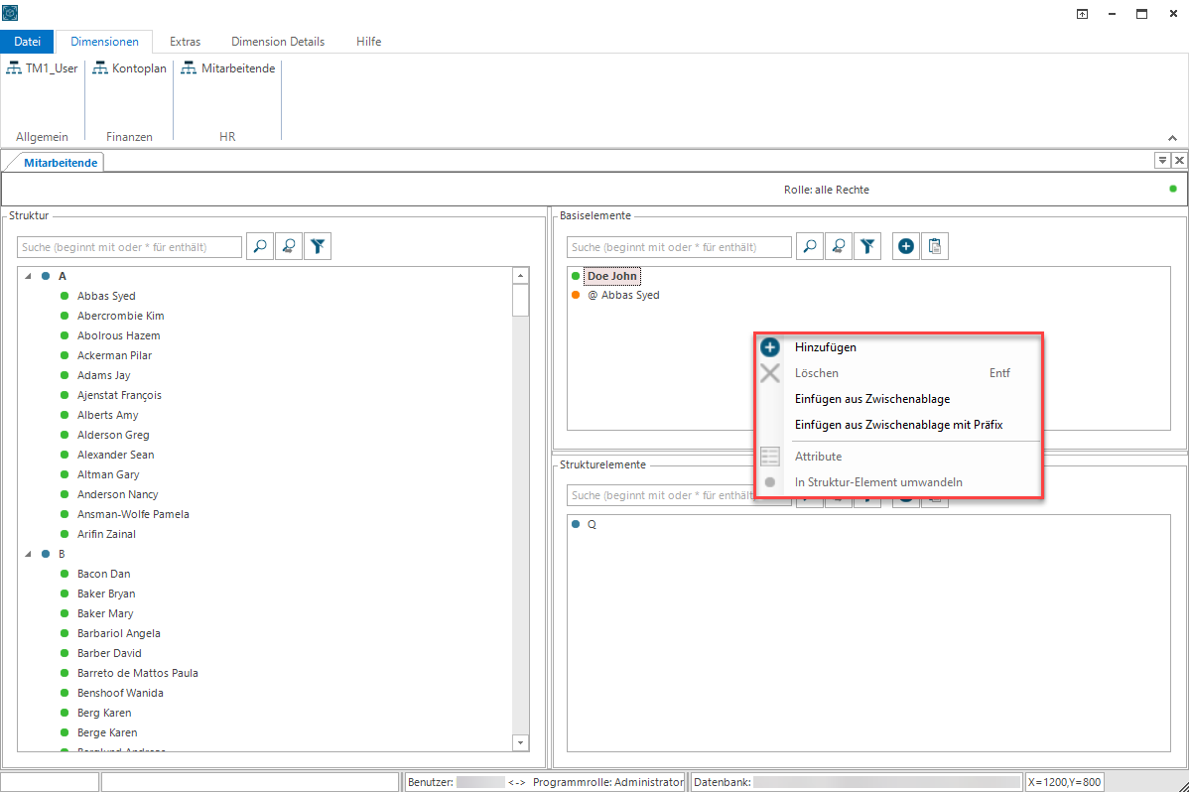Select Anderson Nancy in the structure tree
Image resolution: width=1189 pixels, height=792 pixels.
click(117, 494)
